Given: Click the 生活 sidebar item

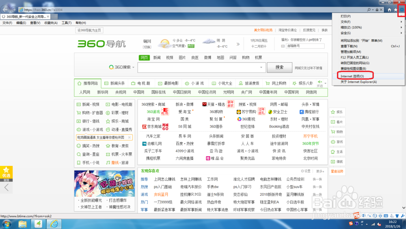Looking at the screenshot, I should click(337, 152).
